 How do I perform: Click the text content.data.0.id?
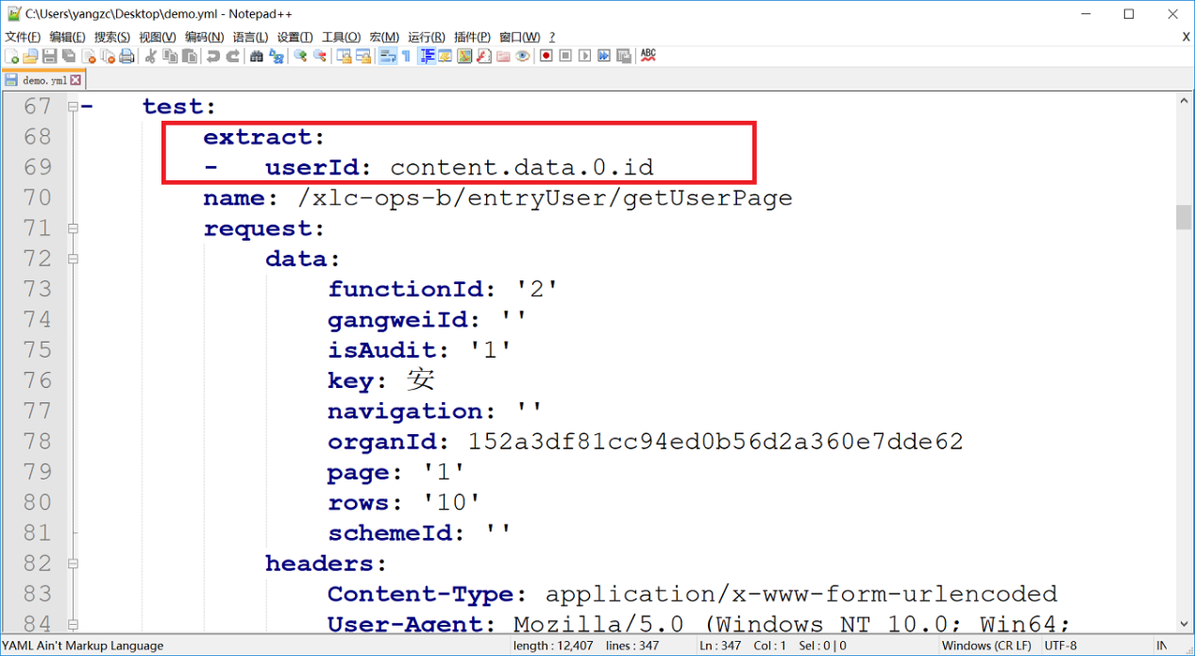tap(522, 168)
